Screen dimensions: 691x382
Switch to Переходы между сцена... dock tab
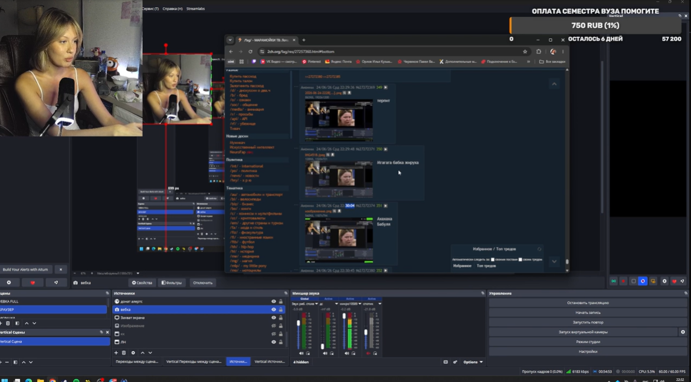click(x=137, y=361)
